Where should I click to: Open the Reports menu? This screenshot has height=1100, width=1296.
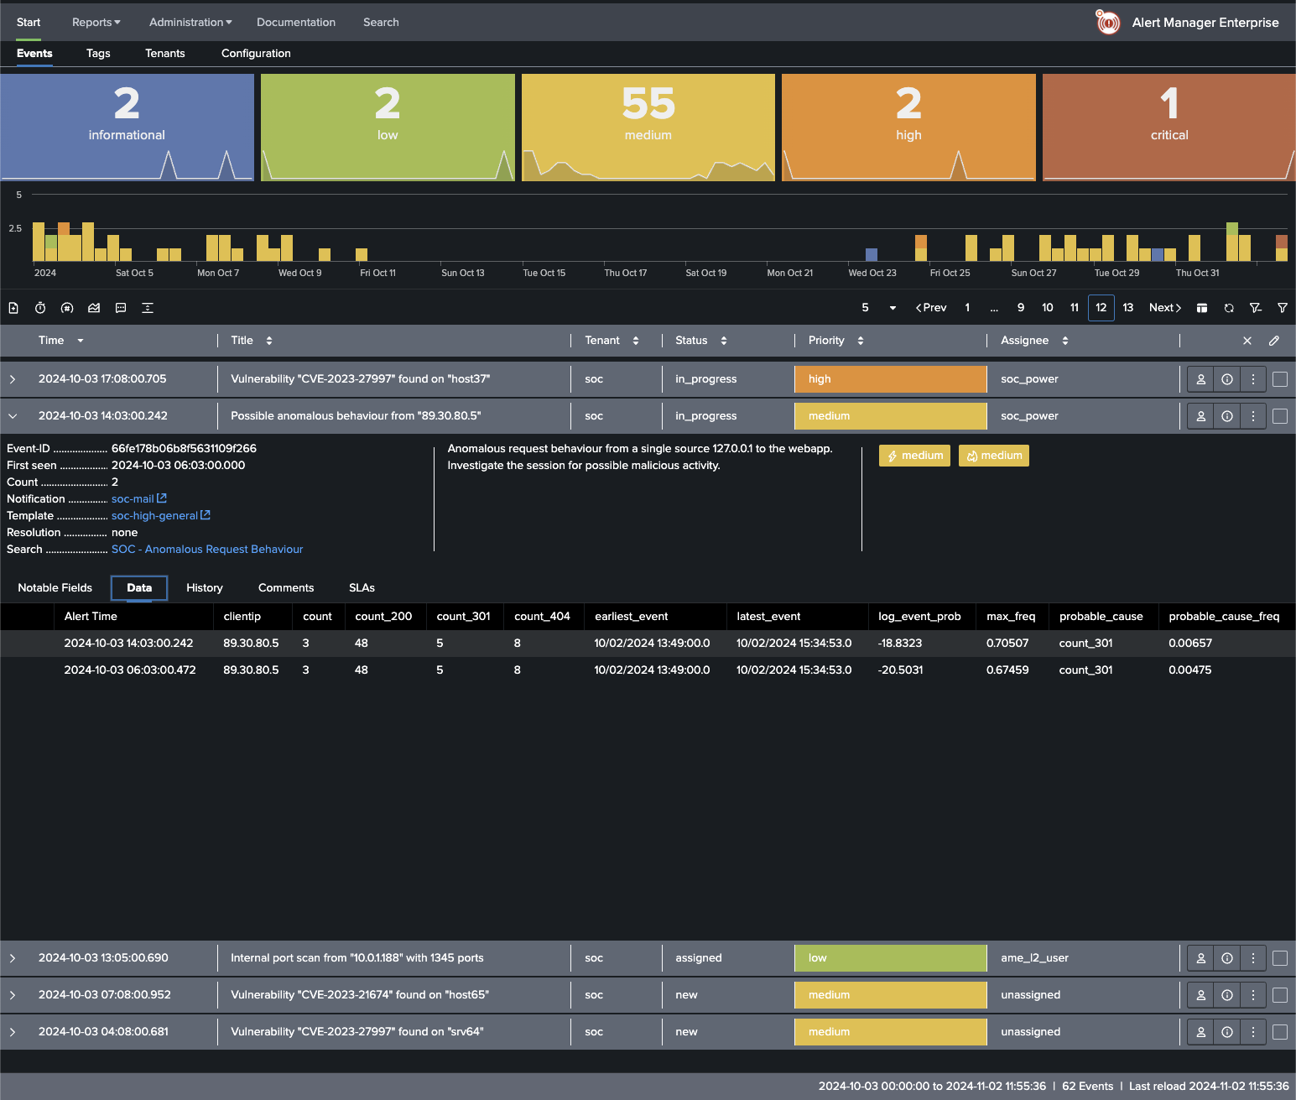(95, 22)
